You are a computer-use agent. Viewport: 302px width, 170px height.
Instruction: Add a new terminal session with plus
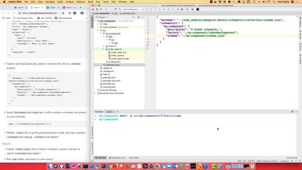[117, 111]
